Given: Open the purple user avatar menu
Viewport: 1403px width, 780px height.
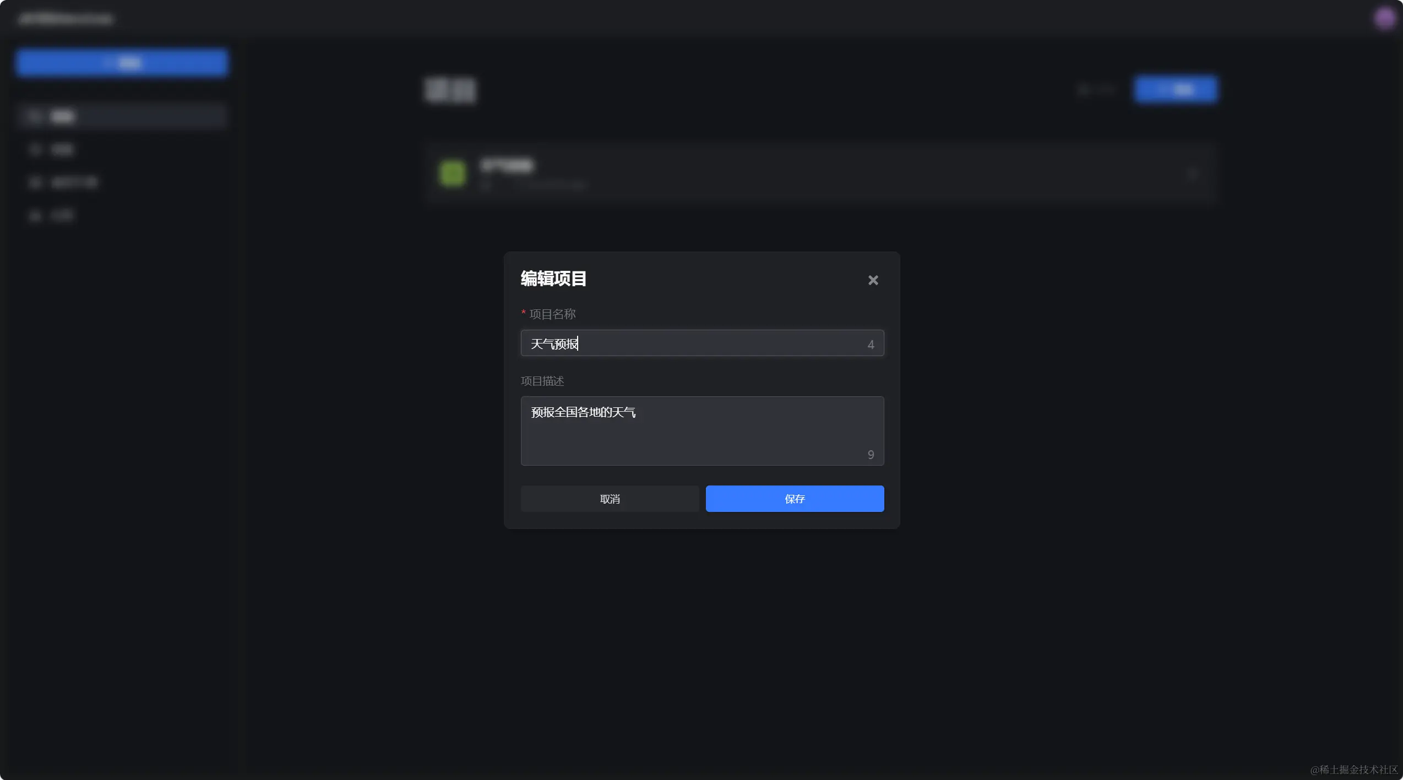Looking at the screenshot, I should [x=1384, y=19].
